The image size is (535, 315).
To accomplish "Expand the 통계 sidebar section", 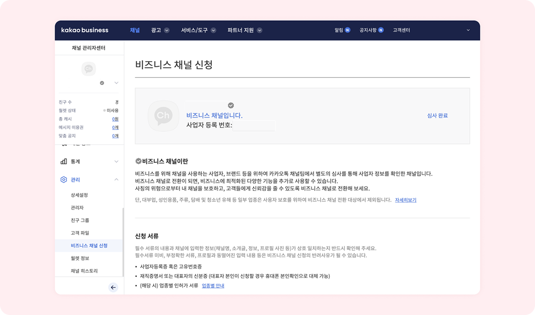I will click(116, 161).
